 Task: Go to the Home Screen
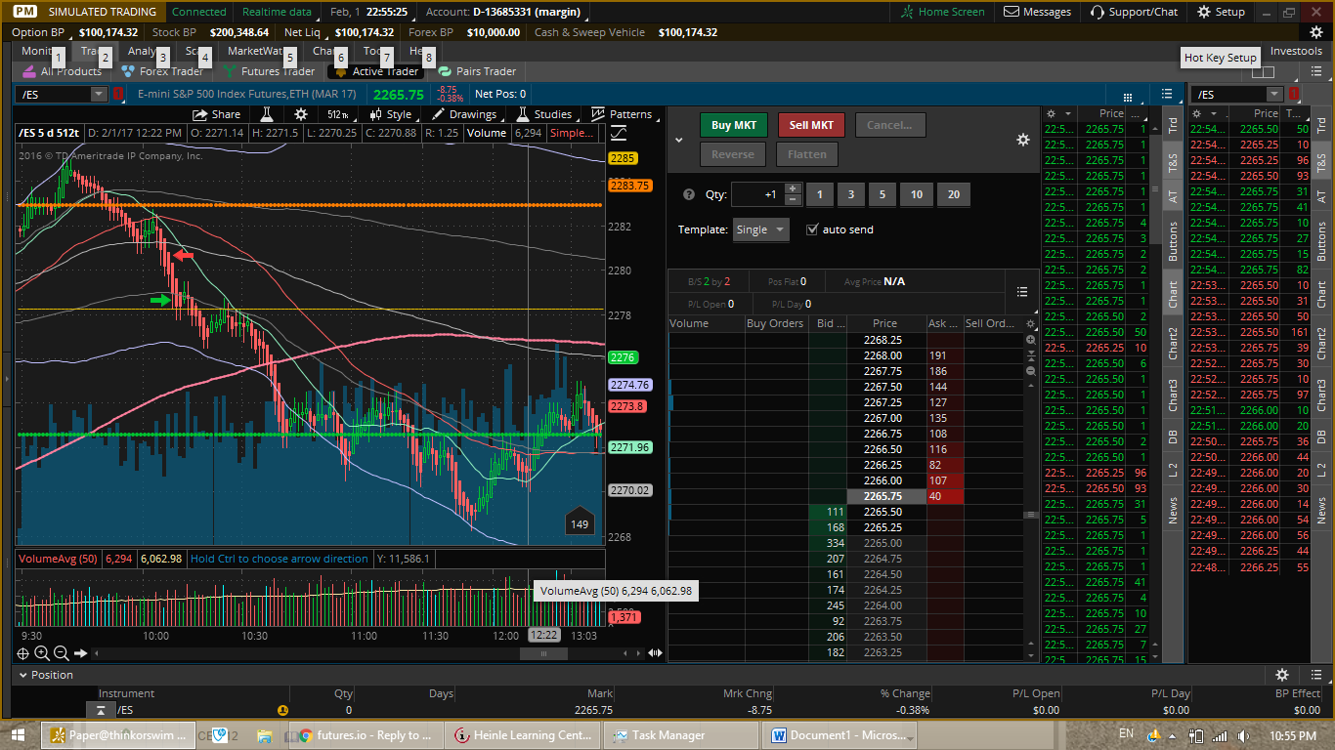point(942,12)
